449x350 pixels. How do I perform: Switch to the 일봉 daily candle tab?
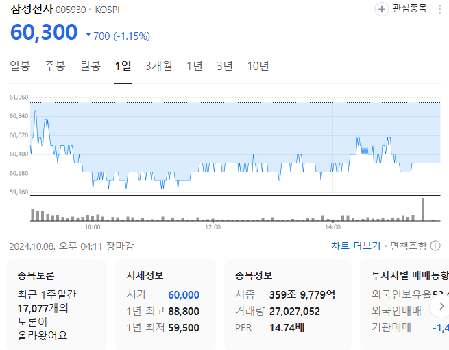20,66
